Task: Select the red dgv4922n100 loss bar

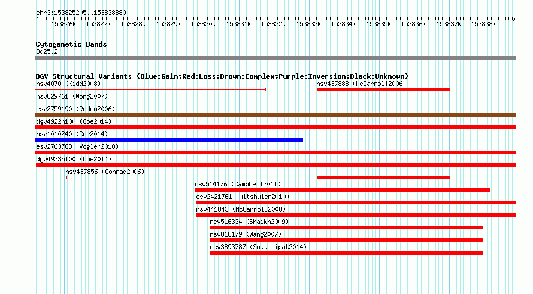Action: [x=275, y=127]
